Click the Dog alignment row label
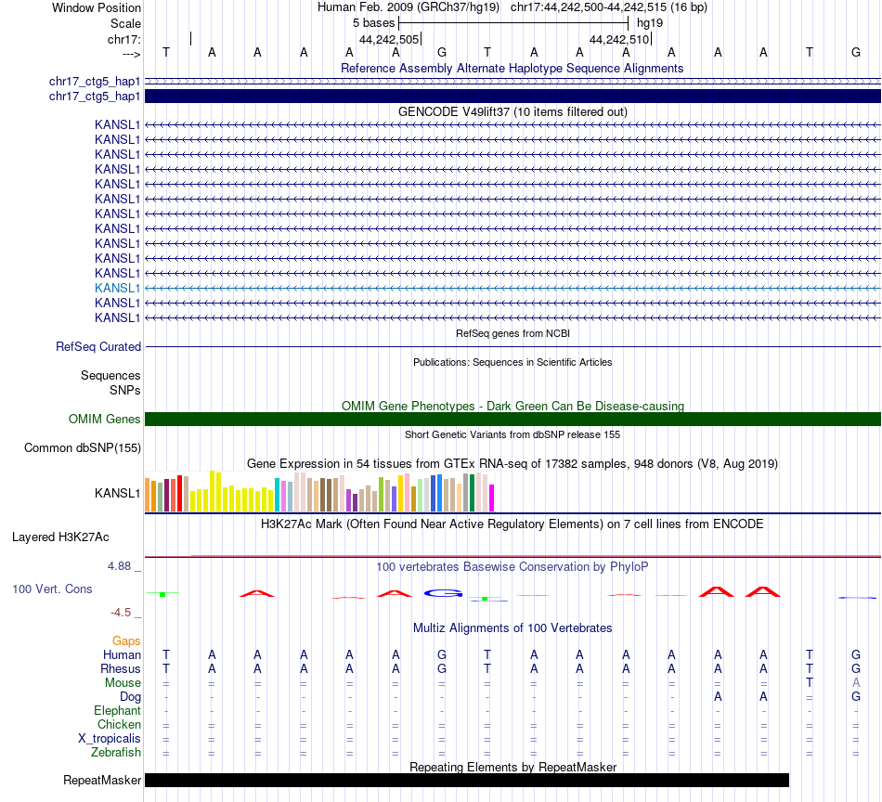Screen dimensions: 882x802 (130, 696)
